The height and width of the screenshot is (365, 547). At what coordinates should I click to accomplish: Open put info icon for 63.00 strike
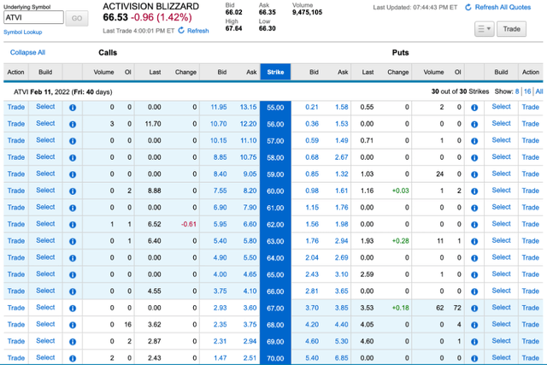click(x=474, y=241)
